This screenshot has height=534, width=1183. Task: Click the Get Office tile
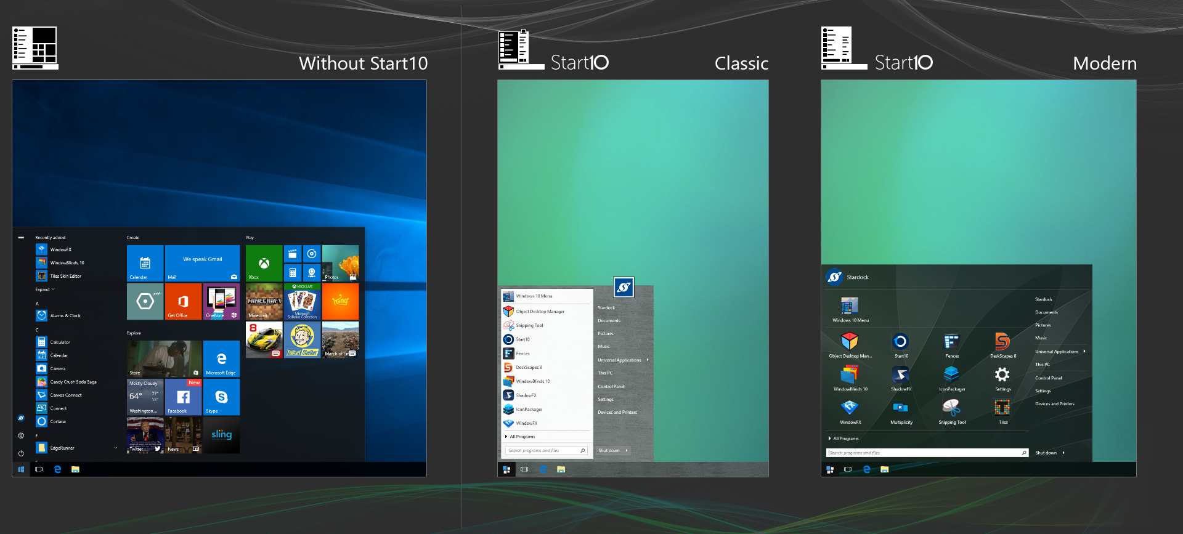coord(183,301)
